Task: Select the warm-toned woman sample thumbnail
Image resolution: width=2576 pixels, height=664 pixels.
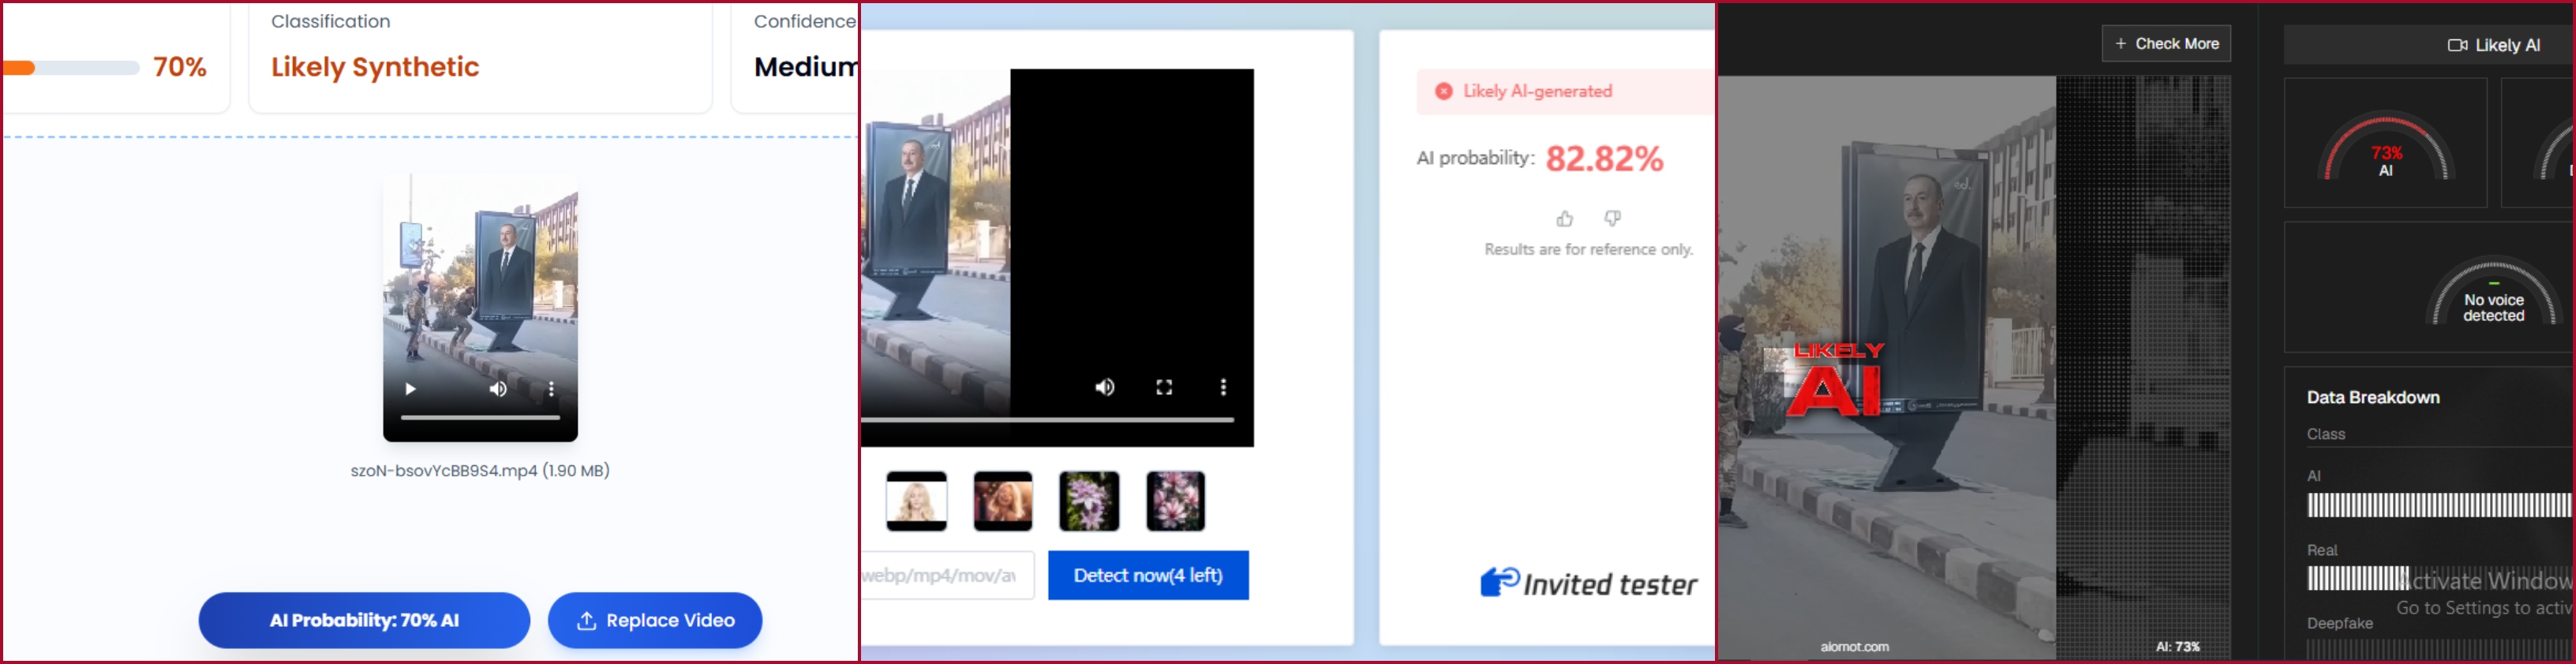Action: pos(1003,502)
